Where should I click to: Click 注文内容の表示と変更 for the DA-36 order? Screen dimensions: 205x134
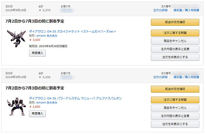click(175, 116)
